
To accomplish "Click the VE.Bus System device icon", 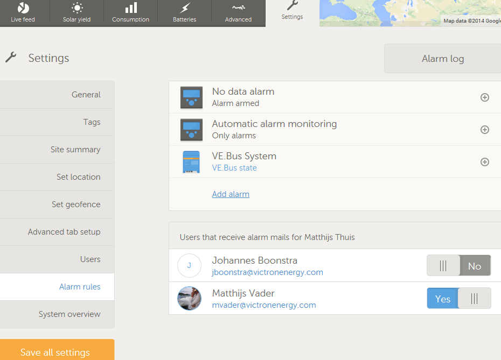I will tap(191, 162).
